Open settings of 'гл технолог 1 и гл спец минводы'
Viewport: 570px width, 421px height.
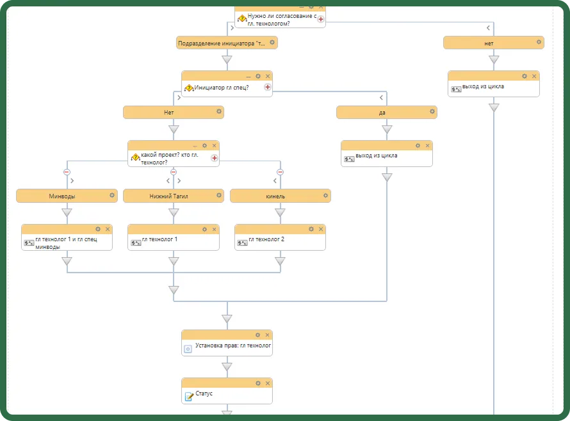pyautogui.click(x=98, y=229)
